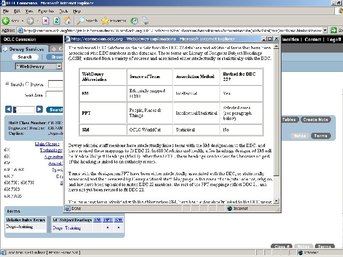Click the white Search pill button

[25, 57]
